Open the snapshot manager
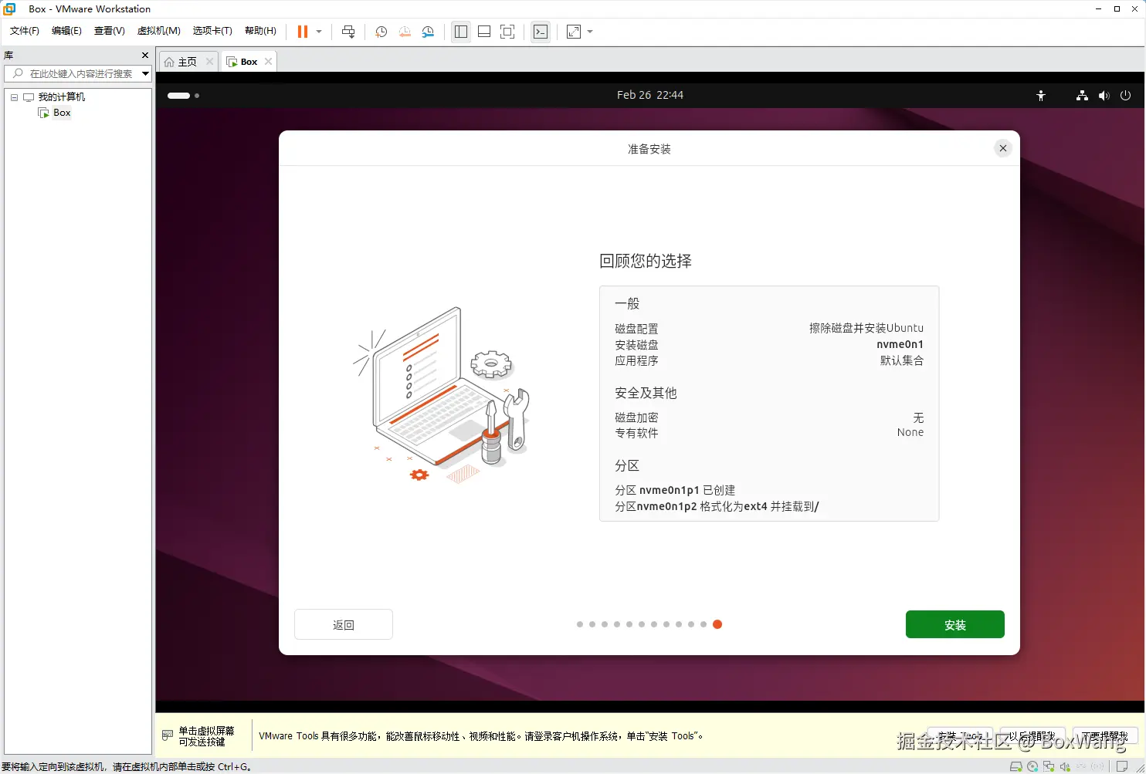The height and width of the screenshot is (774, 1146). (428, 32)
